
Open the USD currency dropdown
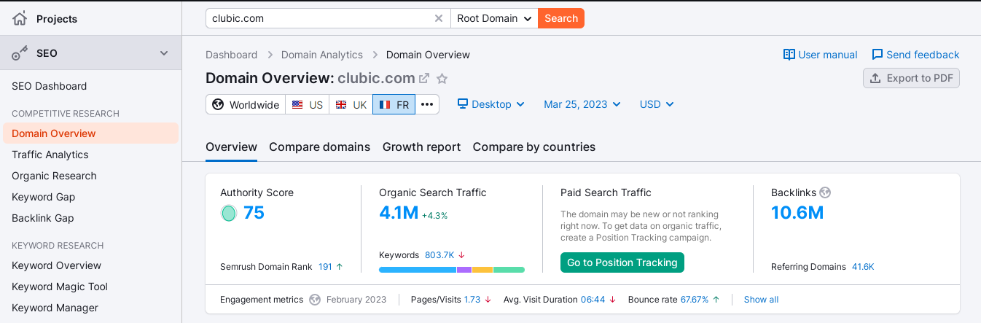pyautogui.click(x=657, y=104)
